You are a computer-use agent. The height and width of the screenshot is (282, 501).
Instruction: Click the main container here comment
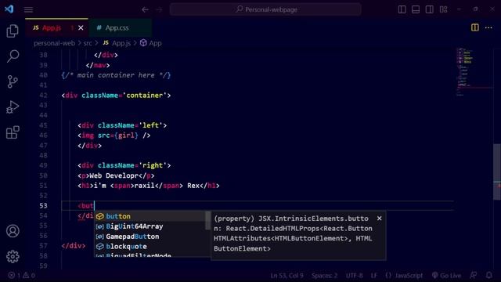(x=116, y=75)
